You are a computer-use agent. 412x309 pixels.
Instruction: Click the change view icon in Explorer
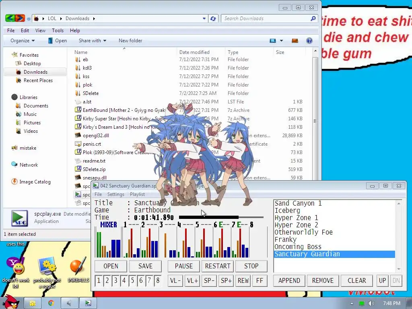[273, 41]
